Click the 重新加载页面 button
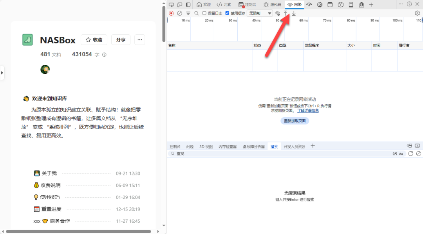The image size is (423, 234). pos(295,120)
